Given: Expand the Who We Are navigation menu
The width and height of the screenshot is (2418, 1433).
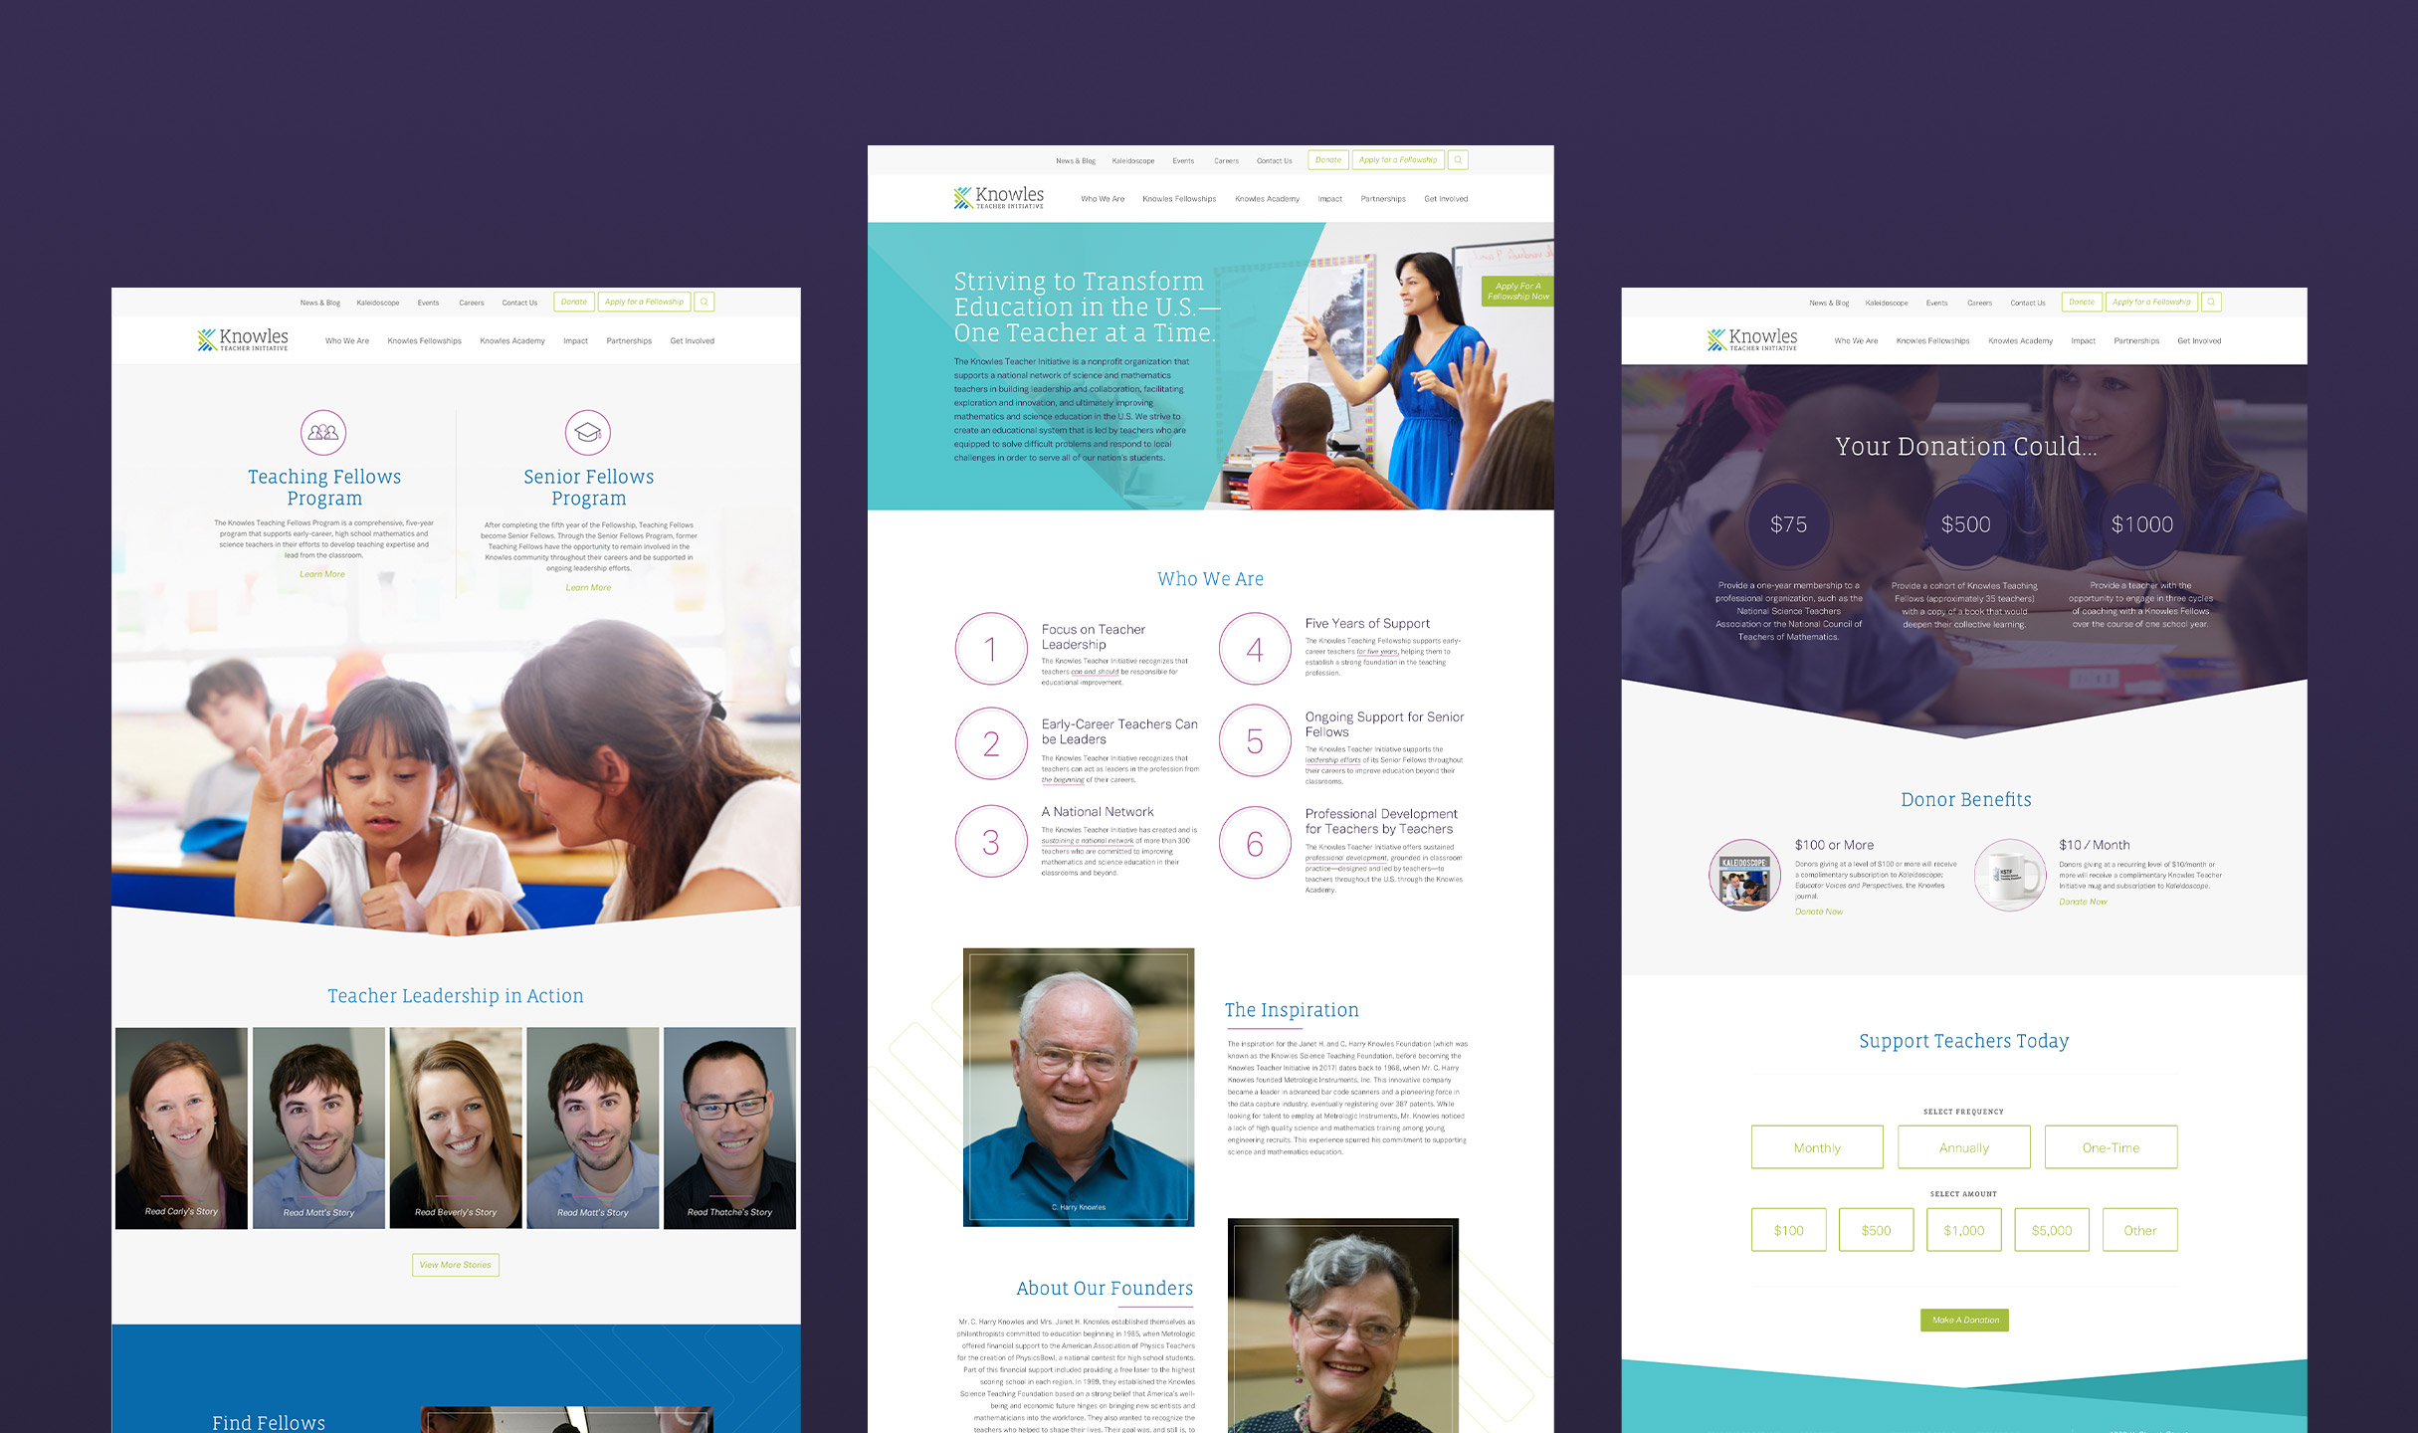Looking at the screenshot, I should pos(1100,198).
